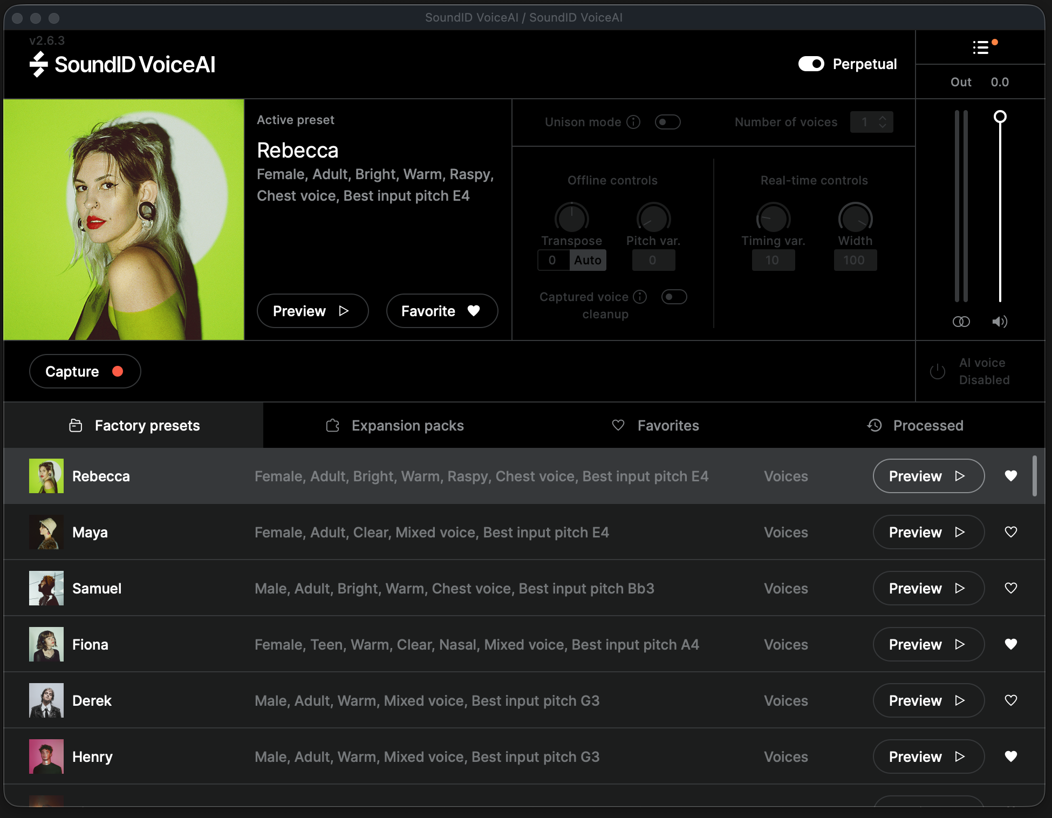Toggle Auto transpose
The width and height of the screenshot is (1052, 818).
pyautogui.click(x=588, y=260)
